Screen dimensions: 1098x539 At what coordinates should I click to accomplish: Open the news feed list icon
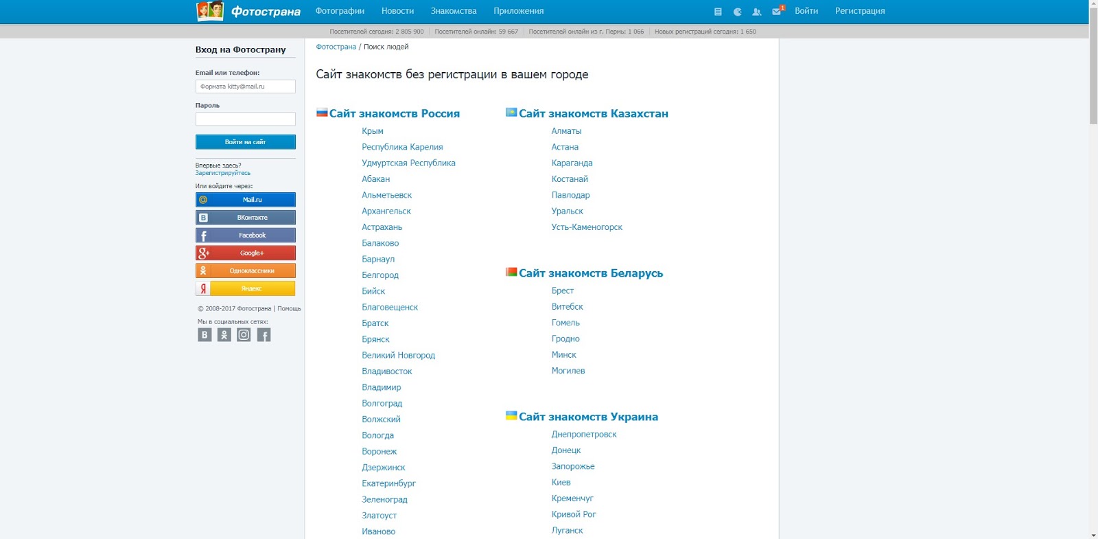[718, 12]
